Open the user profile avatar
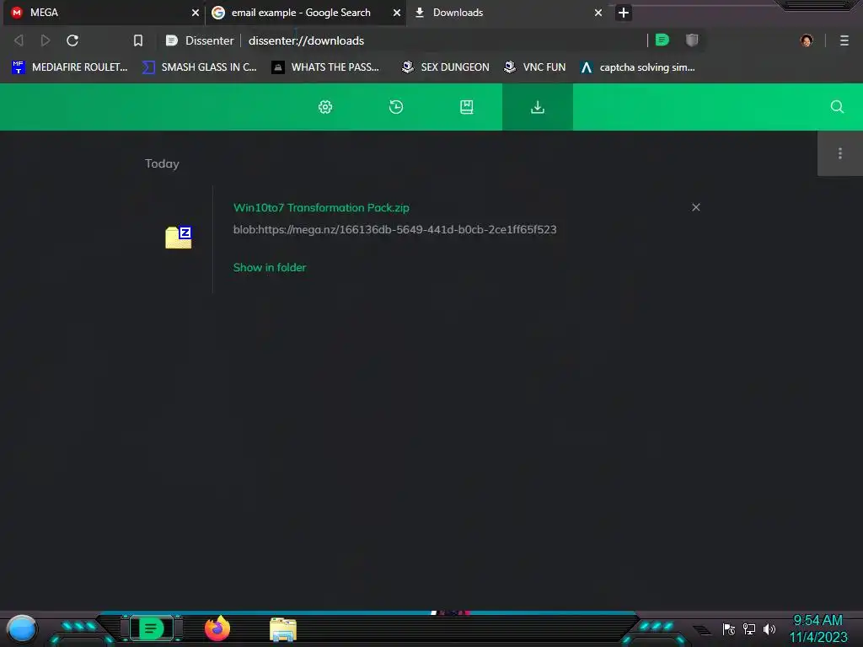This screenshot has height=647, width=863. [x=807, y=40]
